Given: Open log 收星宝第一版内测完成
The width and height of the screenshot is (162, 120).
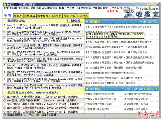Looking at the screenshot, I should click(136, 109).
